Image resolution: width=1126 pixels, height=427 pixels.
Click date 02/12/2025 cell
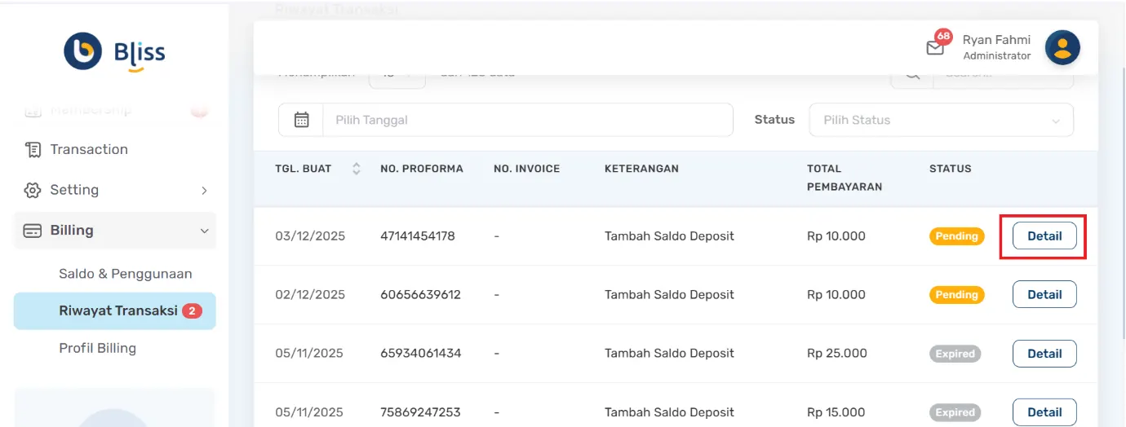point(310,295)
